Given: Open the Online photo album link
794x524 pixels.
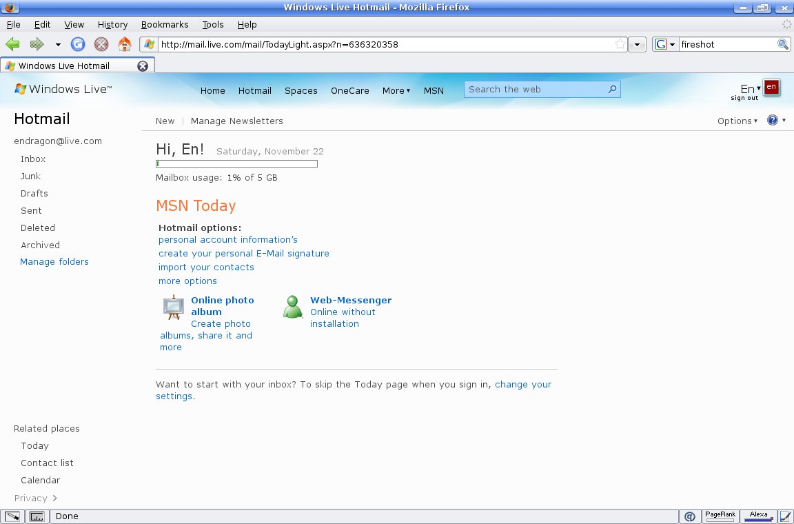Looking at the screenshot, I should (x=223, y=306).
